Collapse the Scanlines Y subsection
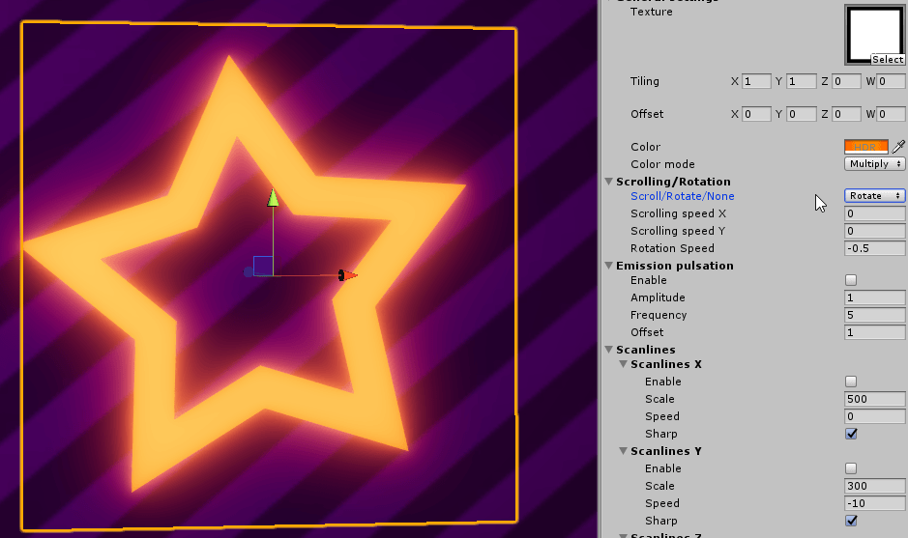 click(x=623, y=451)
